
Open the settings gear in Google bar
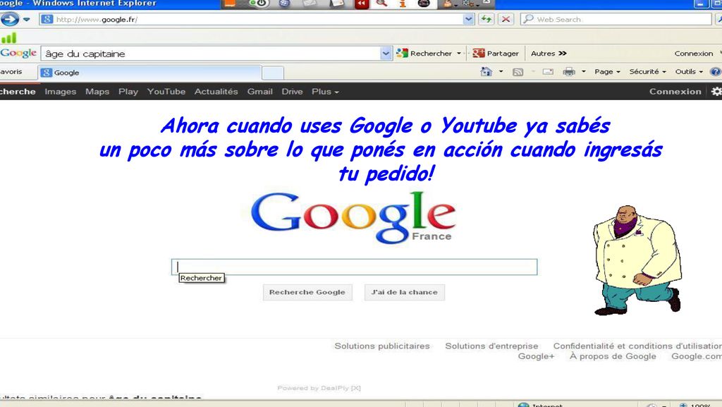point(716,92)
